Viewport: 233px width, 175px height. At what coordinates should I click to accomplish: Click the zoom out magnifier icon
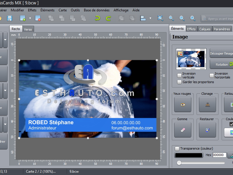[182, 18]
